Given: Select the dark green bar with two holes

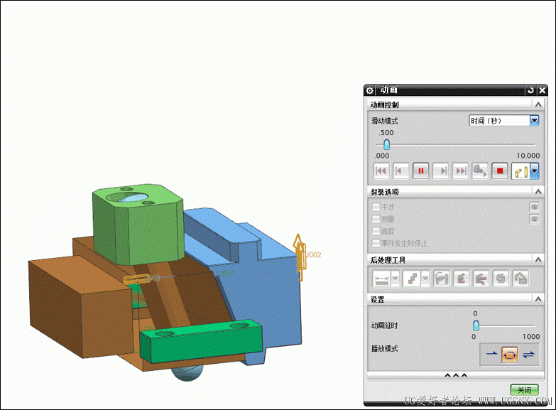Looking at the screenshot, I should pyautogui.click(x=200, y=342).
